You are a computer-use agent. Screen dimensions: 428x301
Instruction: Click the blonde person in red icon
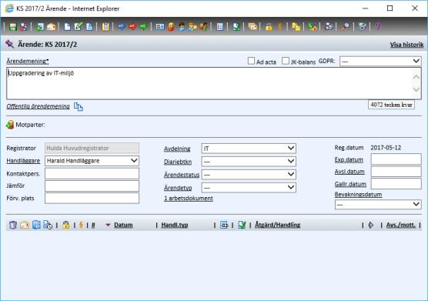pyautogui.click(x=171, y=27)
